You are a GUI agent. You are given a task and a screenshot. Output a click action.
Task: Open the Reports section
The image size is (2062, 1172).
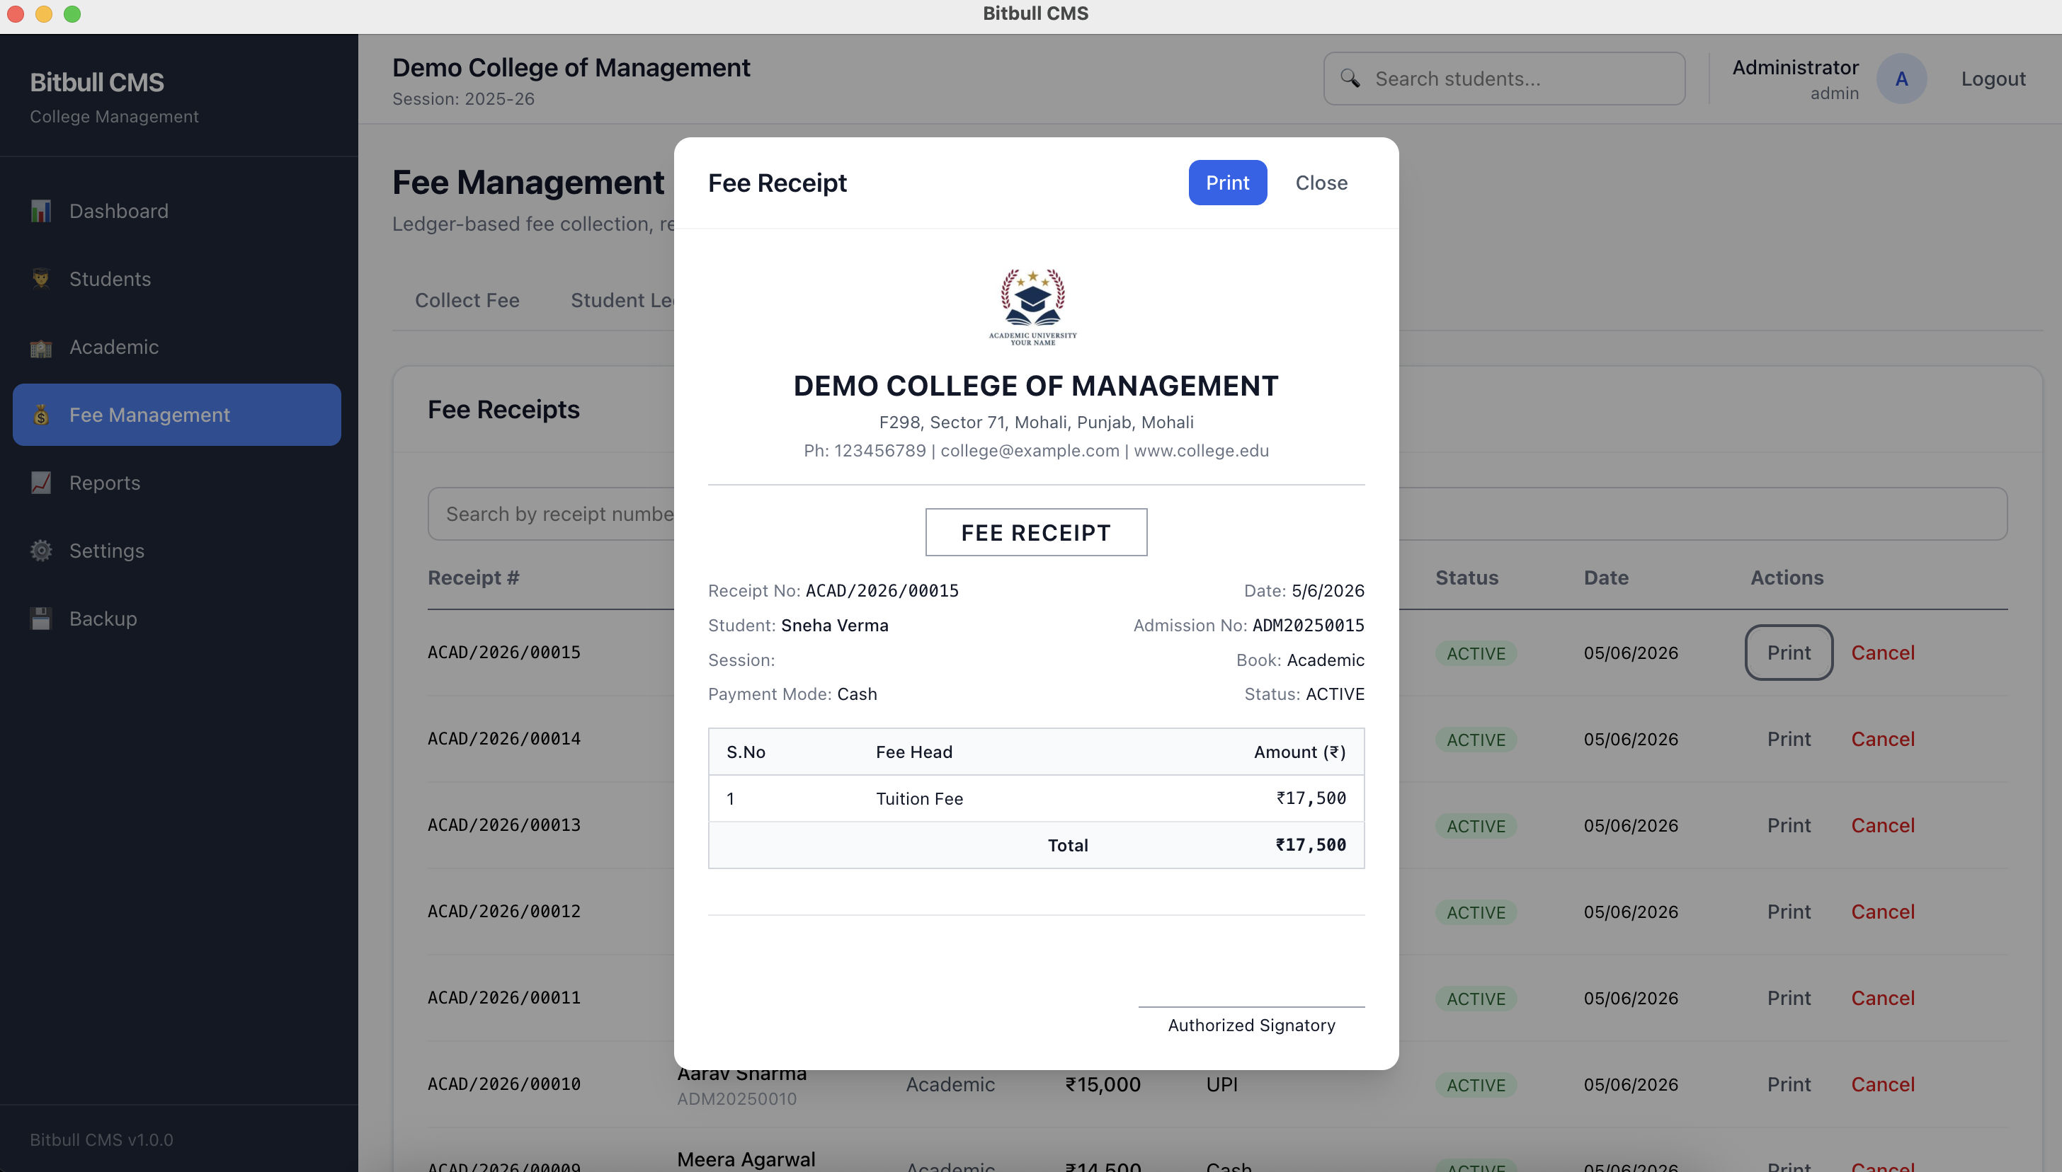(x=177, y=482)
